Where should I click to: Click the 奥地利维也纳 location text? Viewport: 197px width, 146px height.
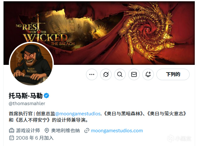click(x=65, y=131)
